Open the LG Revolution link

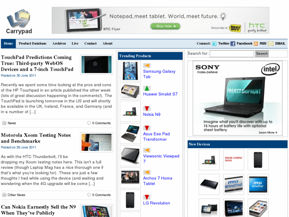157,203
